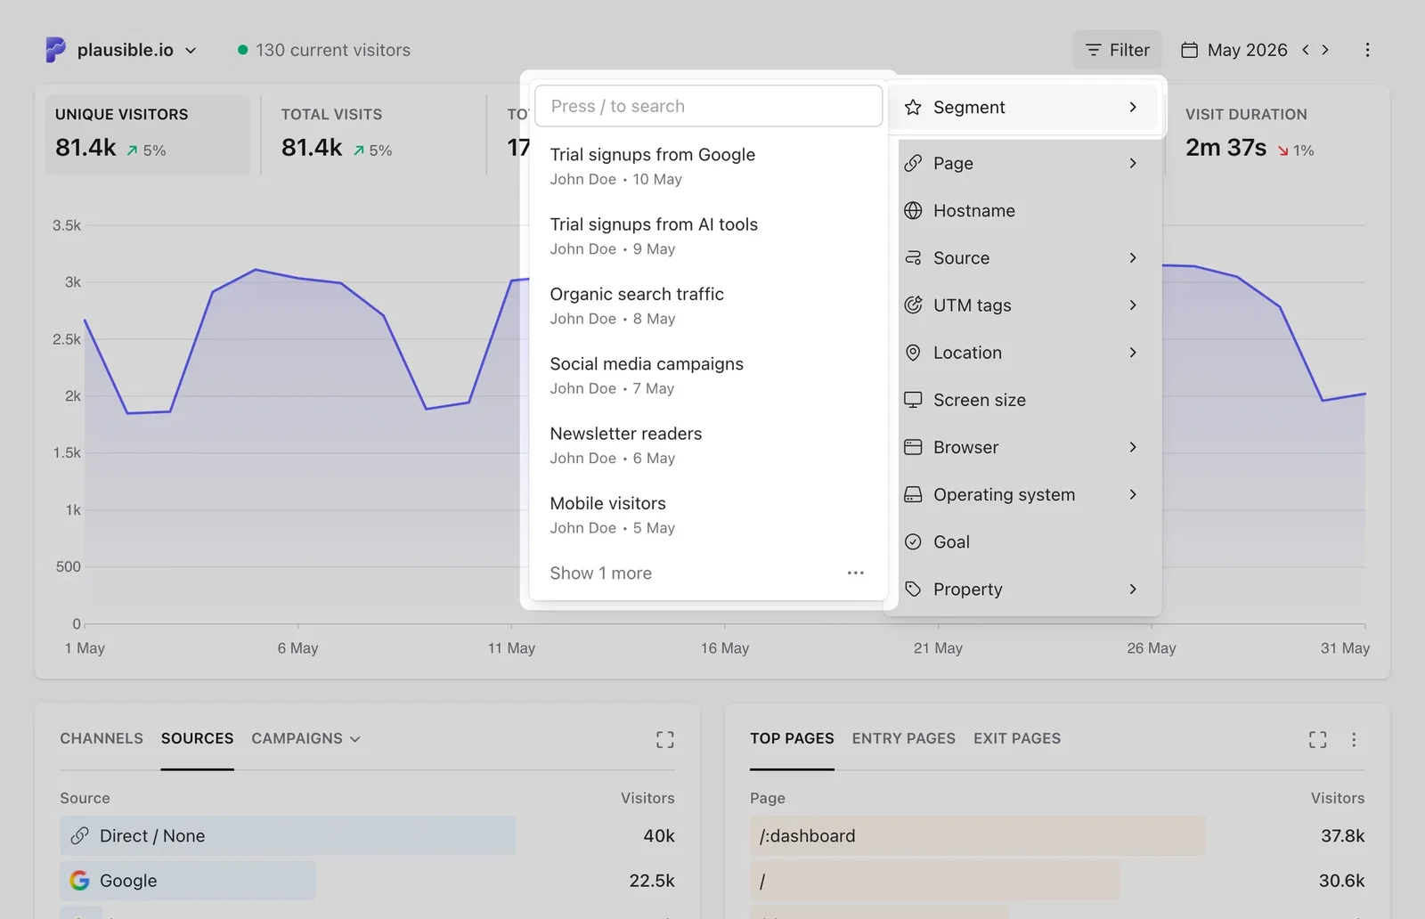Switch to the Channels tab

tap(102, 738)
